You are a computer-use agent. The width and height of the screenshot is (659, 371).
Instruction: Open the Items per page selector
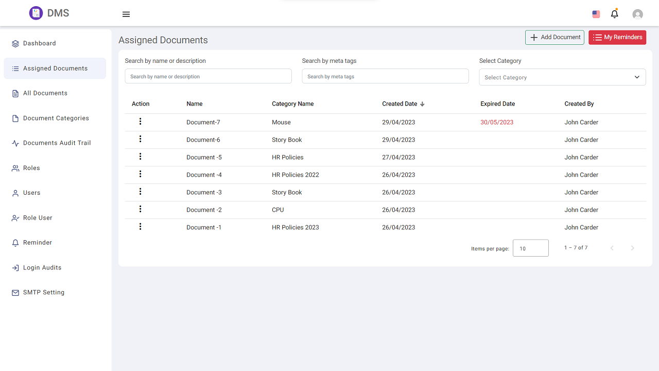(x=530, y=248)
